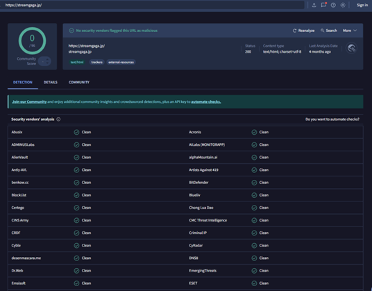Switch to the DETAILS tab
Screen dimensions: 372x291
[50, 82]
